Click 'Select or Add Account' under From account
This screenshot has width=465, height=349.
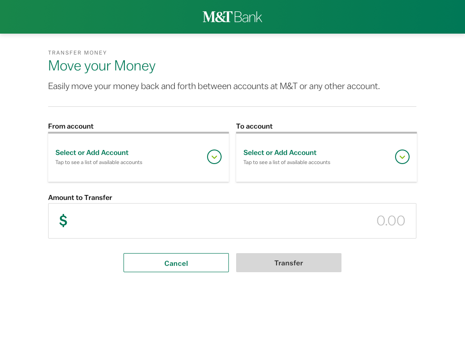click(92, 153)
